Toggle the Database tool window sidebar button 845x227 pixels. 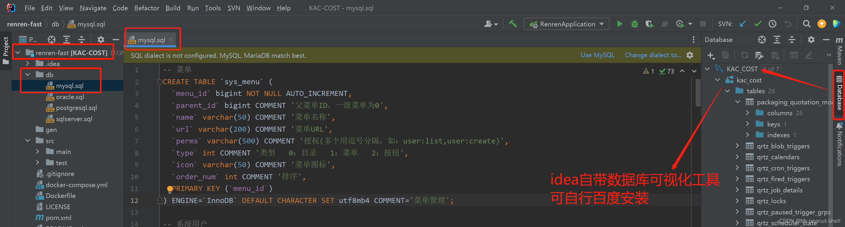(839, 93)
